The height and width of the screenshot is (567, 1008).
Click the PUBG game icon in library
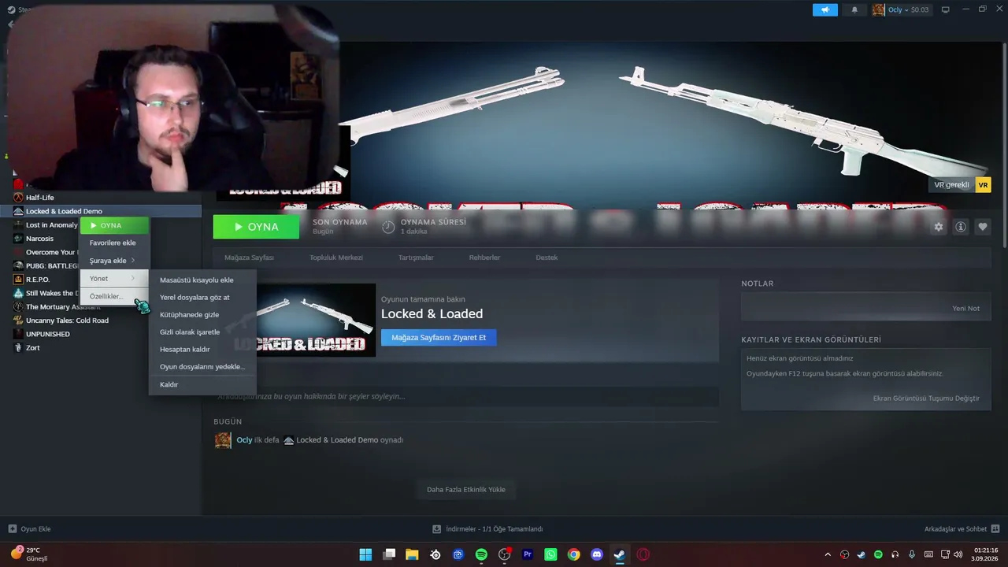point(18,266)
